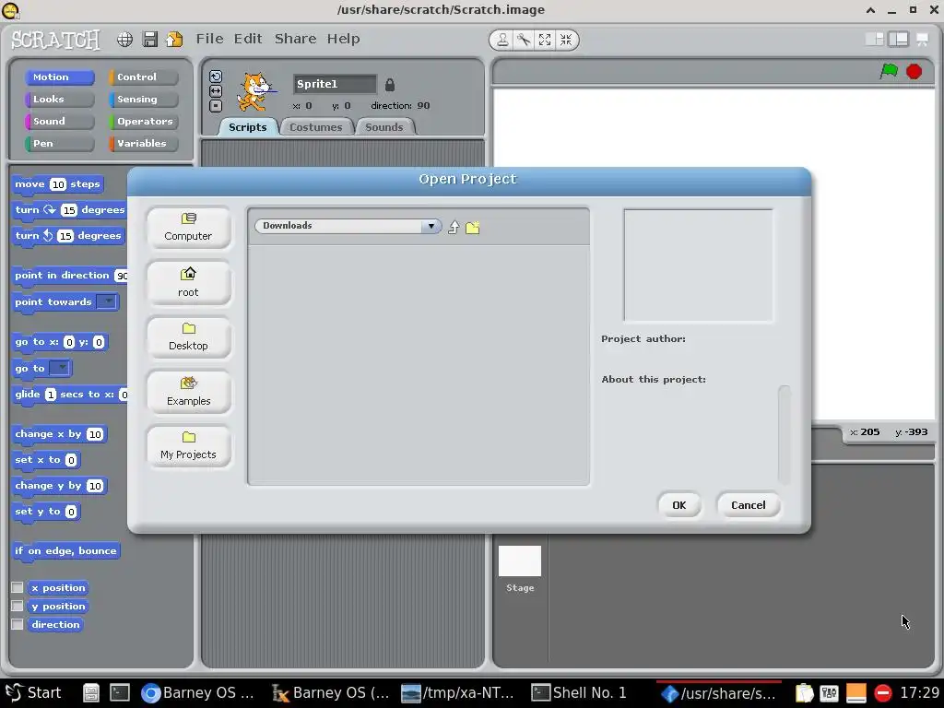Click the globe language icon

pyautogui.click(x=124, y=40)
